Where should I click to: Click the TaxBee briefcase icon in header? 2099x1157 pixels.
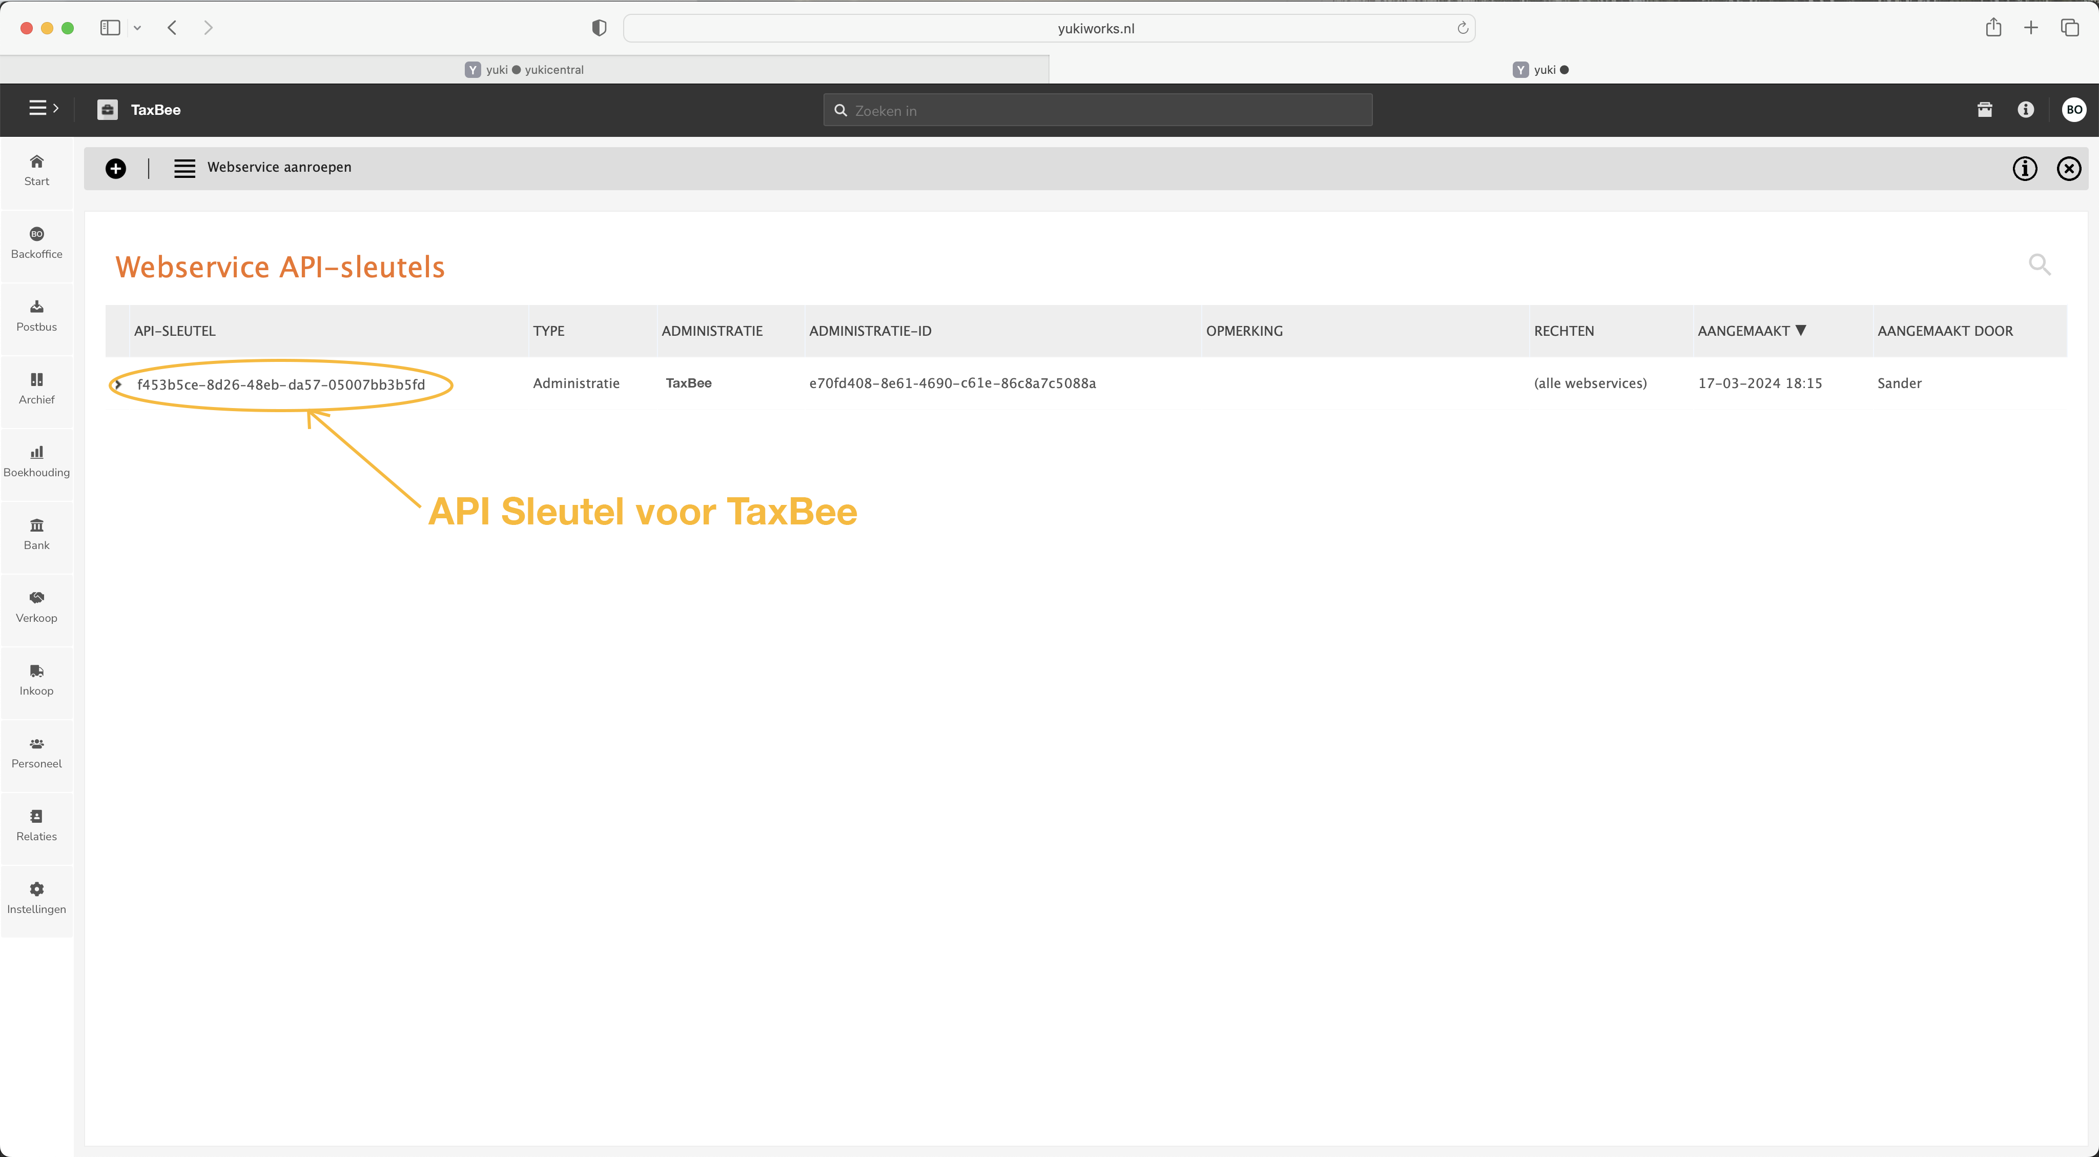[x=108, y=109]
